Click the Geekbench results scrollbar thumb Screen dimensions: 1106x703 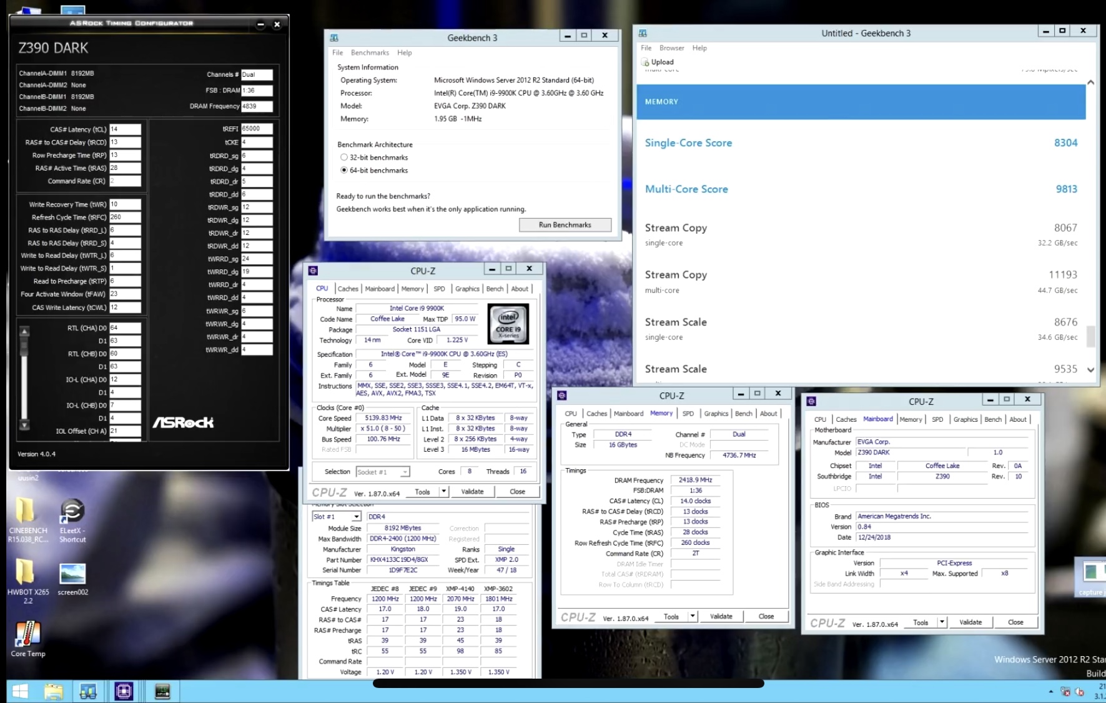tap(1090, 336)
